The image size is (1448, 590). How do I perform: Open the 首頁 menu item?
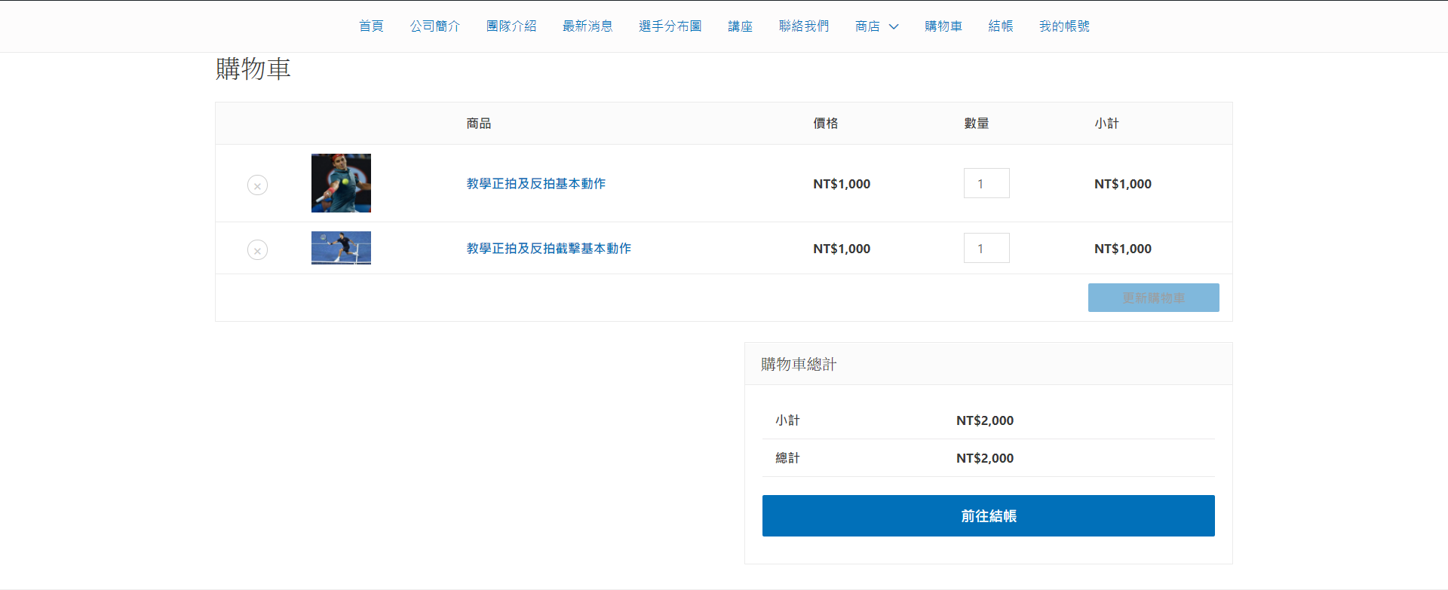click(371, 26)
